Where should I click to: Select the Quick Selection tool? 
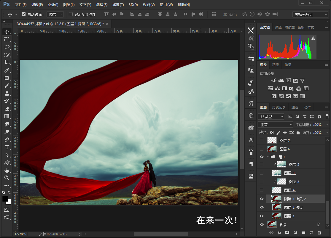[7, 55]
